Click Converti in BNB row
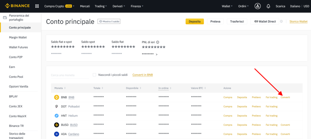 pyautogui.click(x=285, y=97)
